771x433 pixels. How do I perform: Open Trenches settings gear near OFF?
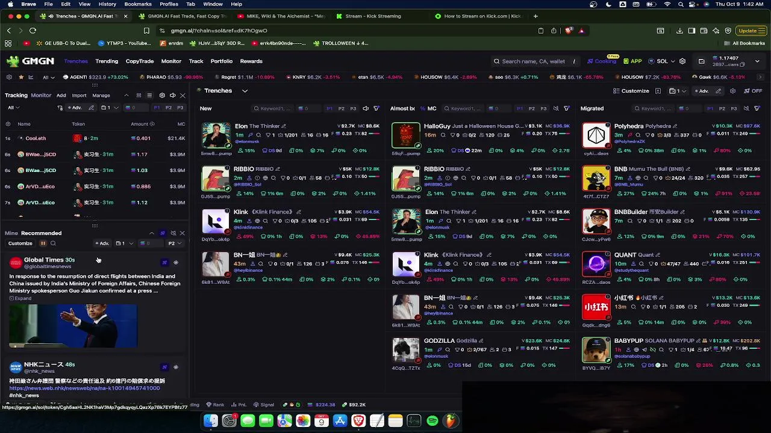point(732,91)
